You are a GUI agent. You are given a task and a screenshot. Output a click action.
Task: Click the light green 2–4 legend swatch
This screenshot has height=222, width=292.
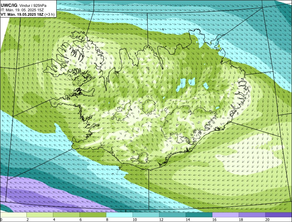pos(40,215)
